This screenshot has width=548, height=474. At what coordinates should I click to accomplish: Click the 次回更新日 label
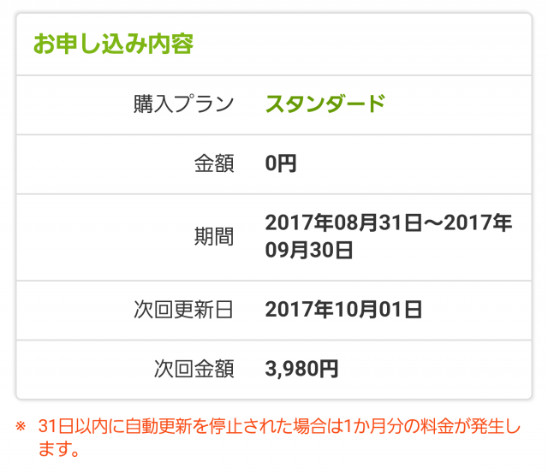[x=184, y=310]
